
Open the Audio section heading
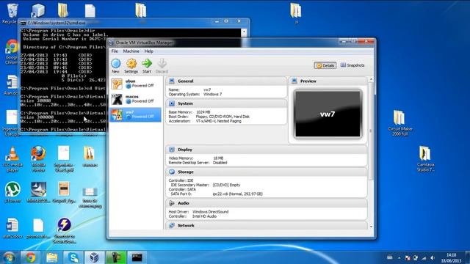(x=183, y=203)
